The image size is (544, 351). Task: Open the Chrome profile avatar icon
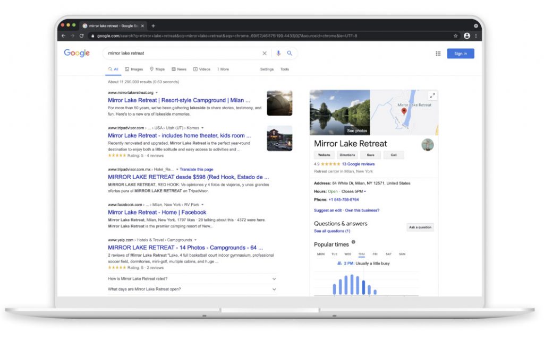coord(467,36)
